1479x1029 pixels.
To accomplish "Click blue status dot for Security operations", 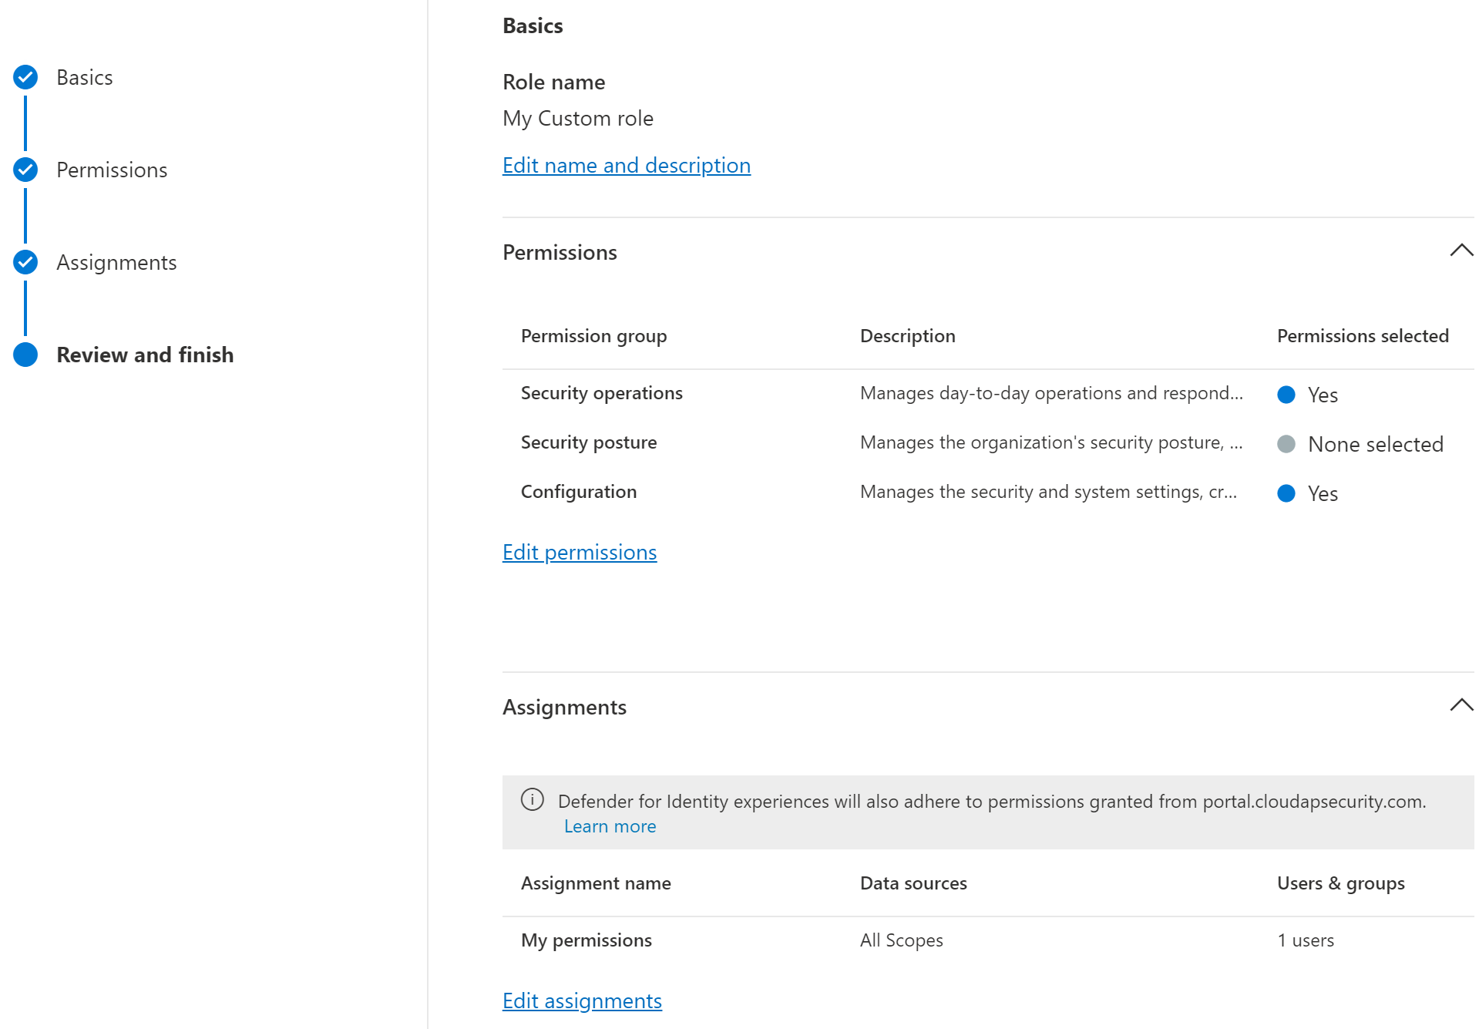I will (x=1286, y=395).
